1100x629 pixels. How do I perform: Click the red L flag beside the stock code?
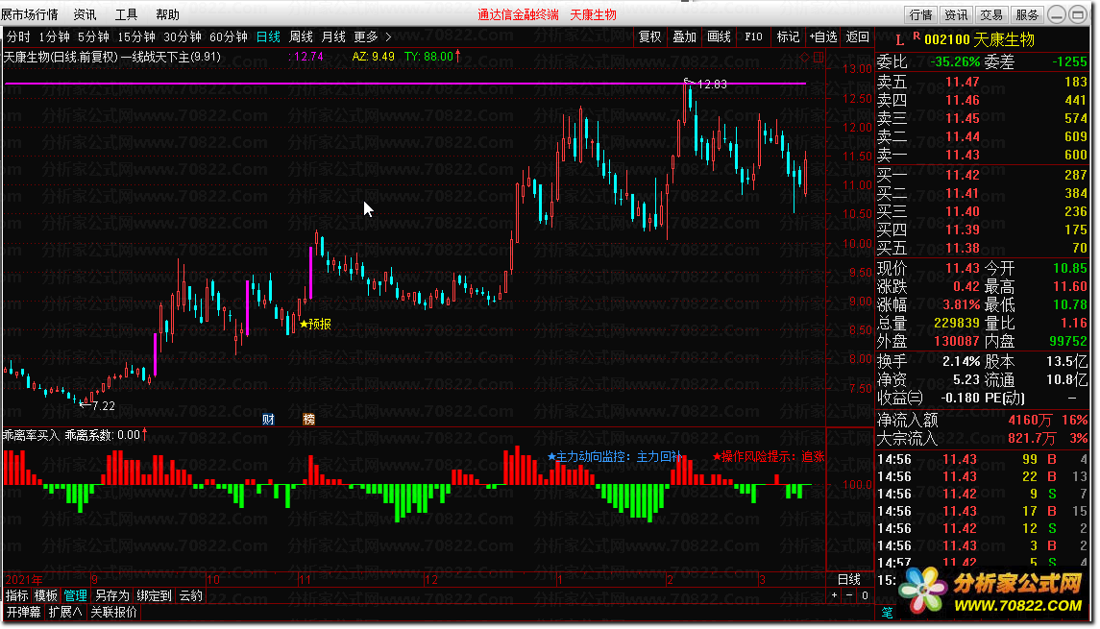[x=899, y=40]
